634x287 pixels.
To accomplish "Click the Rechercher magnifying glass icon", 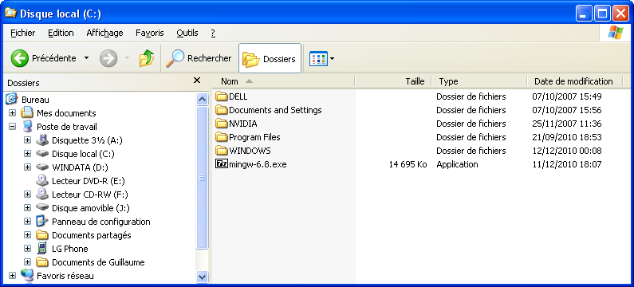I will tap(175, 59).
